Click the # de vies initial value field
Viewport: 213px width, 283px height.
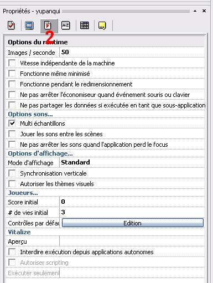(x=132, y=212)
